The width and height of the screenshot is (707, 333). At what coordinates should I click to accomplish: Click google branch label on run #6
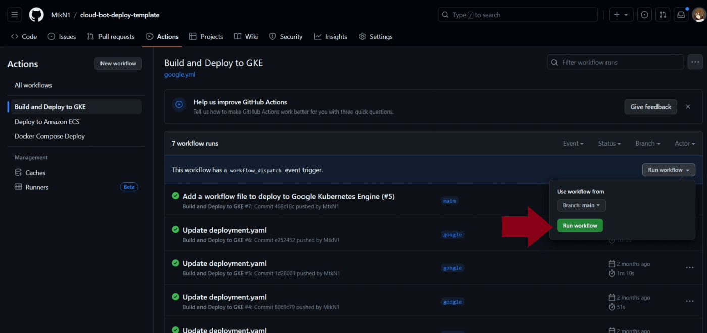coord(452,235)
